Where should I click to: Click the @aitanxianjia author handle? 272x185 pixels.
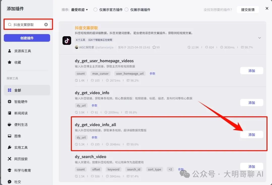coord(104,47)
